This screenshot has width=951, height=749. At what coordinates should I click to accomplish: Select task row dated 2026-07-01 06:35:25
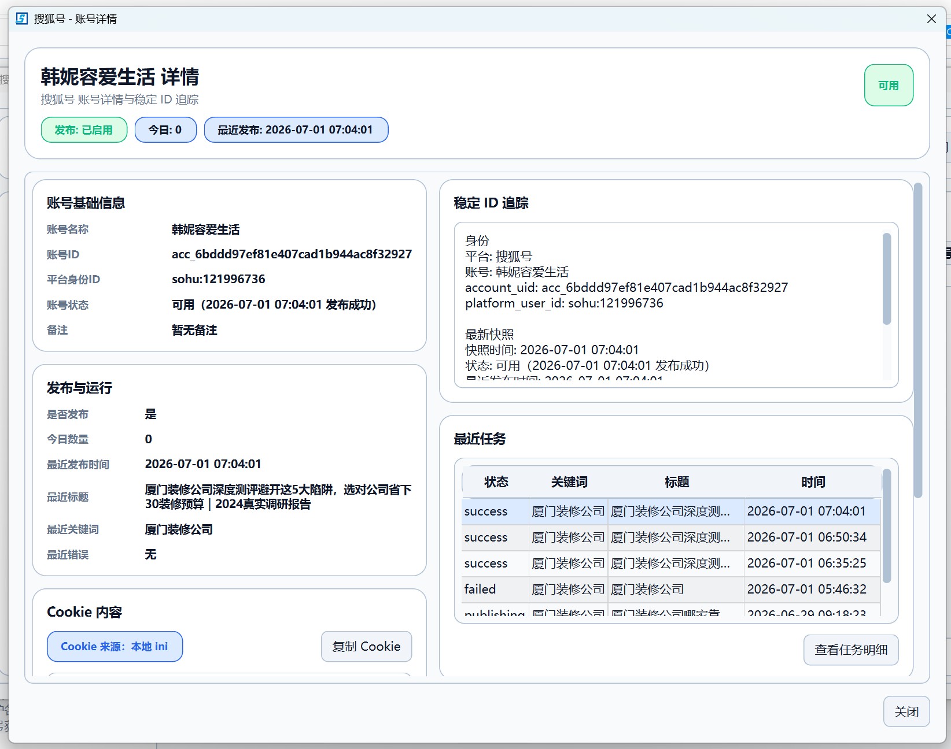(671, 563)
